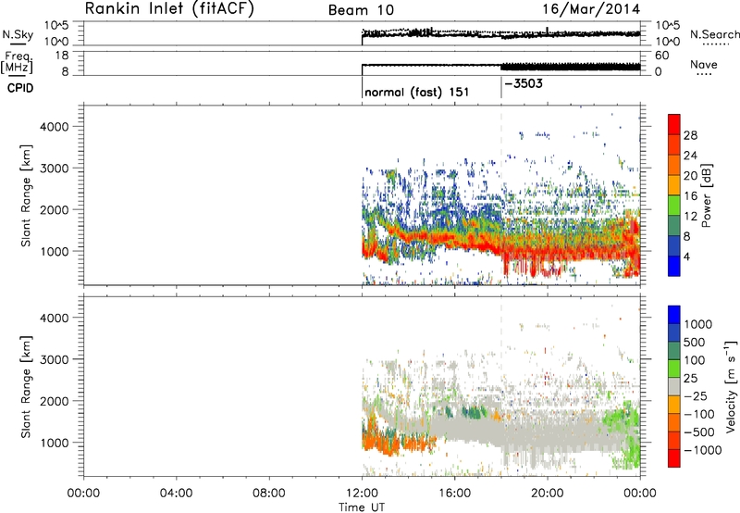This screenshot has height=513, width=740.
Task: Click the 1000 range label on power panel
Action: click(x=55, y=251)
